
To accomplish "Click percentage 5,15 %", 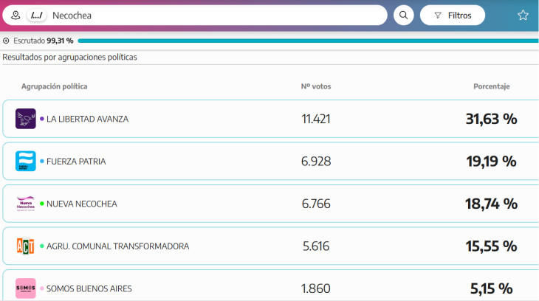I will point(491,288).
